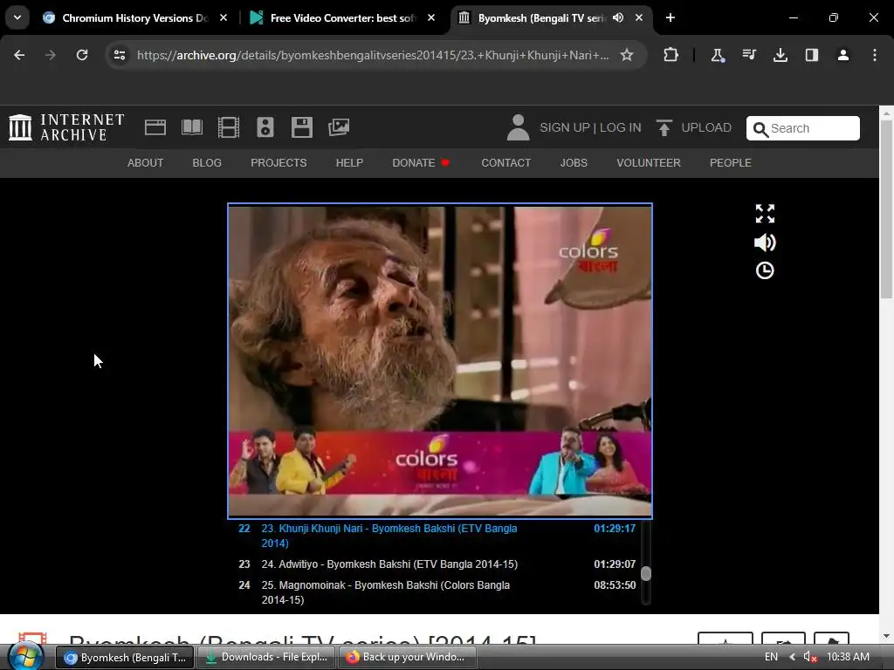Screen dimensions: 894x670
Task: Click the browser forward arrow
Action: point(51,55)
